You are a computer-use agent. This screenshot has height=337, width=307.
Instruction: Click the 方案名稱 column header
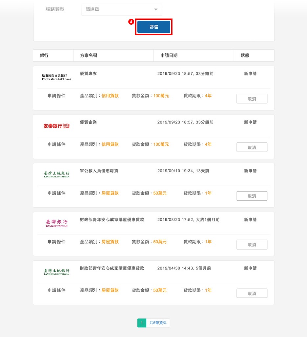[x=88, y=56]
